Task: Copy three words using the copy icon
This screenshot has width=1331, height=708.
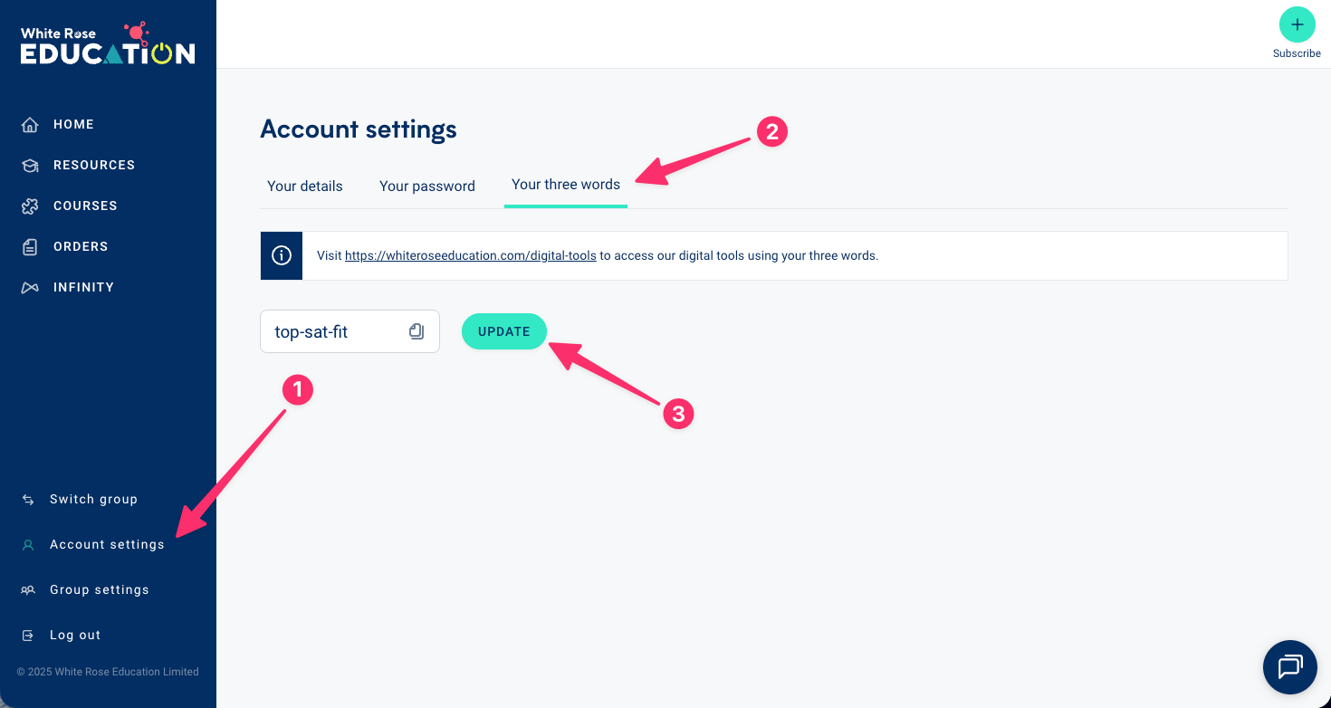Action: [417, 331]
